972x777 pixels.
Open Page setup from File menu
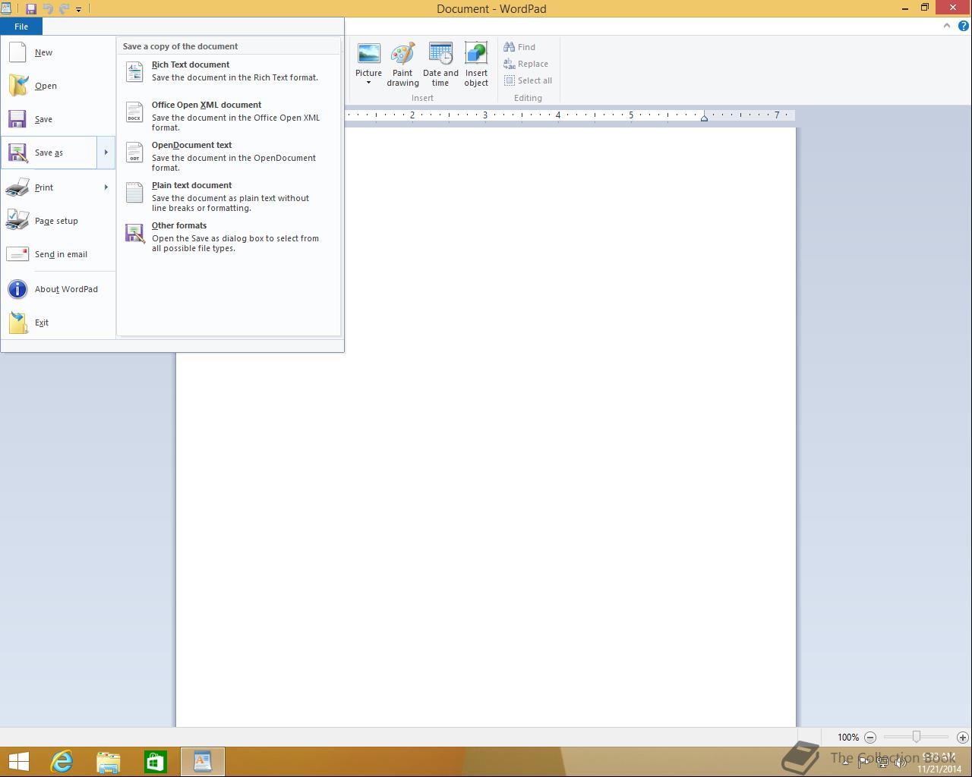tap(58, 221)
